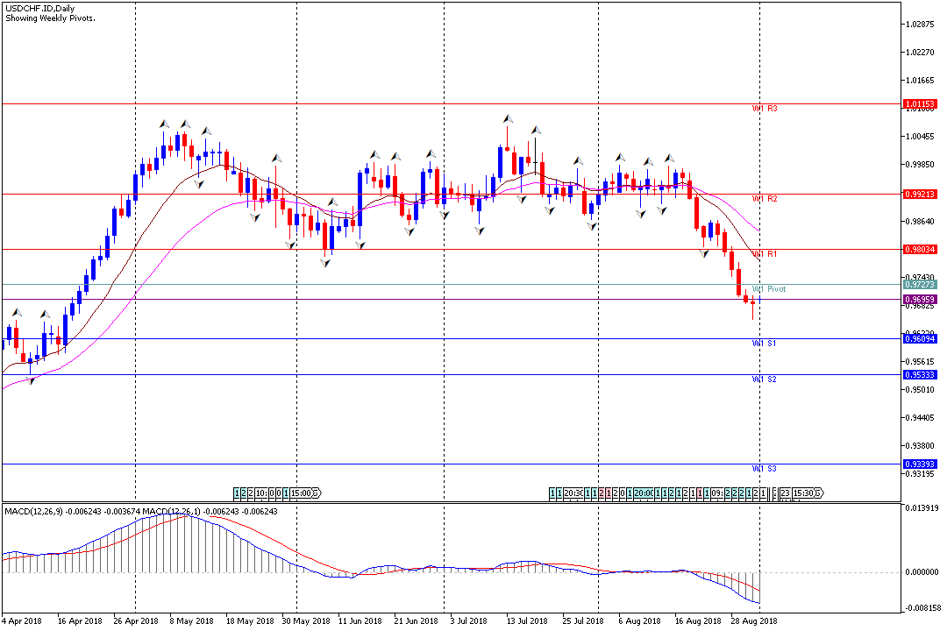Click the 3 Jul 2018 date label
947x631 pixels.
(468, 620)
